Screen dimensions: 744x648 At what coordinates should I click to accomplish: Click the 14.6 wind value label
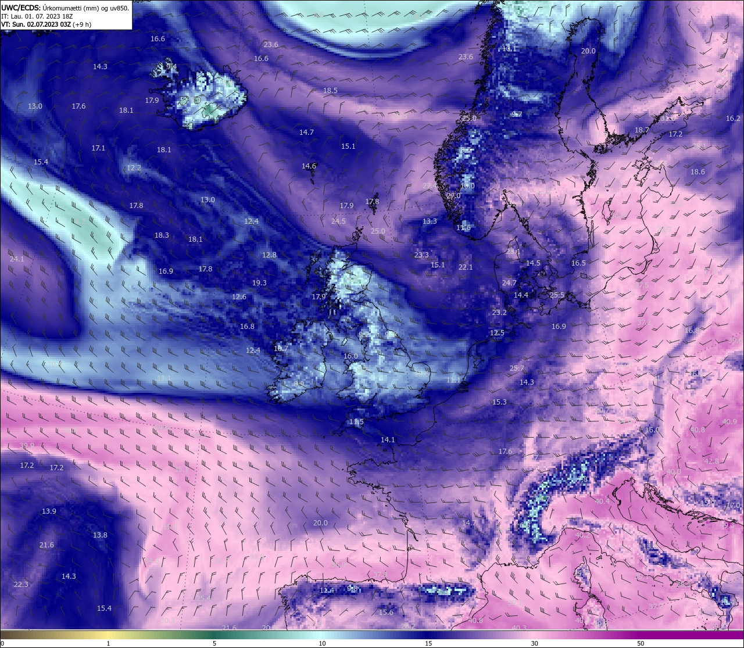[x=309, y=166]
